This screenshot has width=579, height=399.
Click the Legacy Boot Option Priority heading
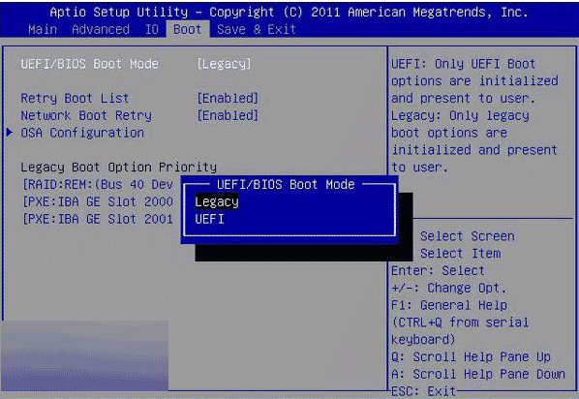click(118, 167)
